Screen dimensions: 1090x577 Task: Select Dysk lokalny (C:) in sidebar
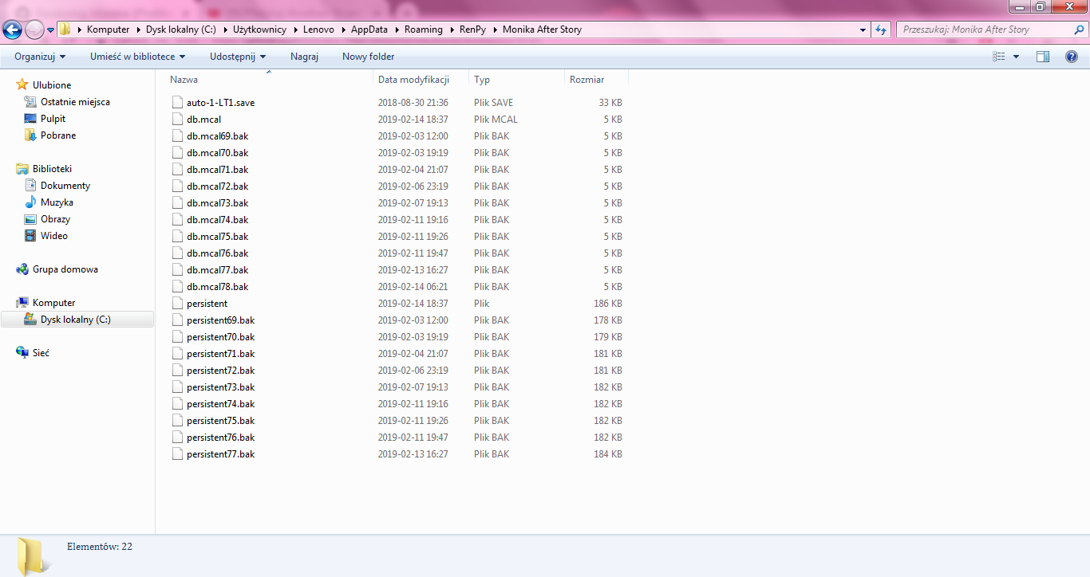point(77,319)
